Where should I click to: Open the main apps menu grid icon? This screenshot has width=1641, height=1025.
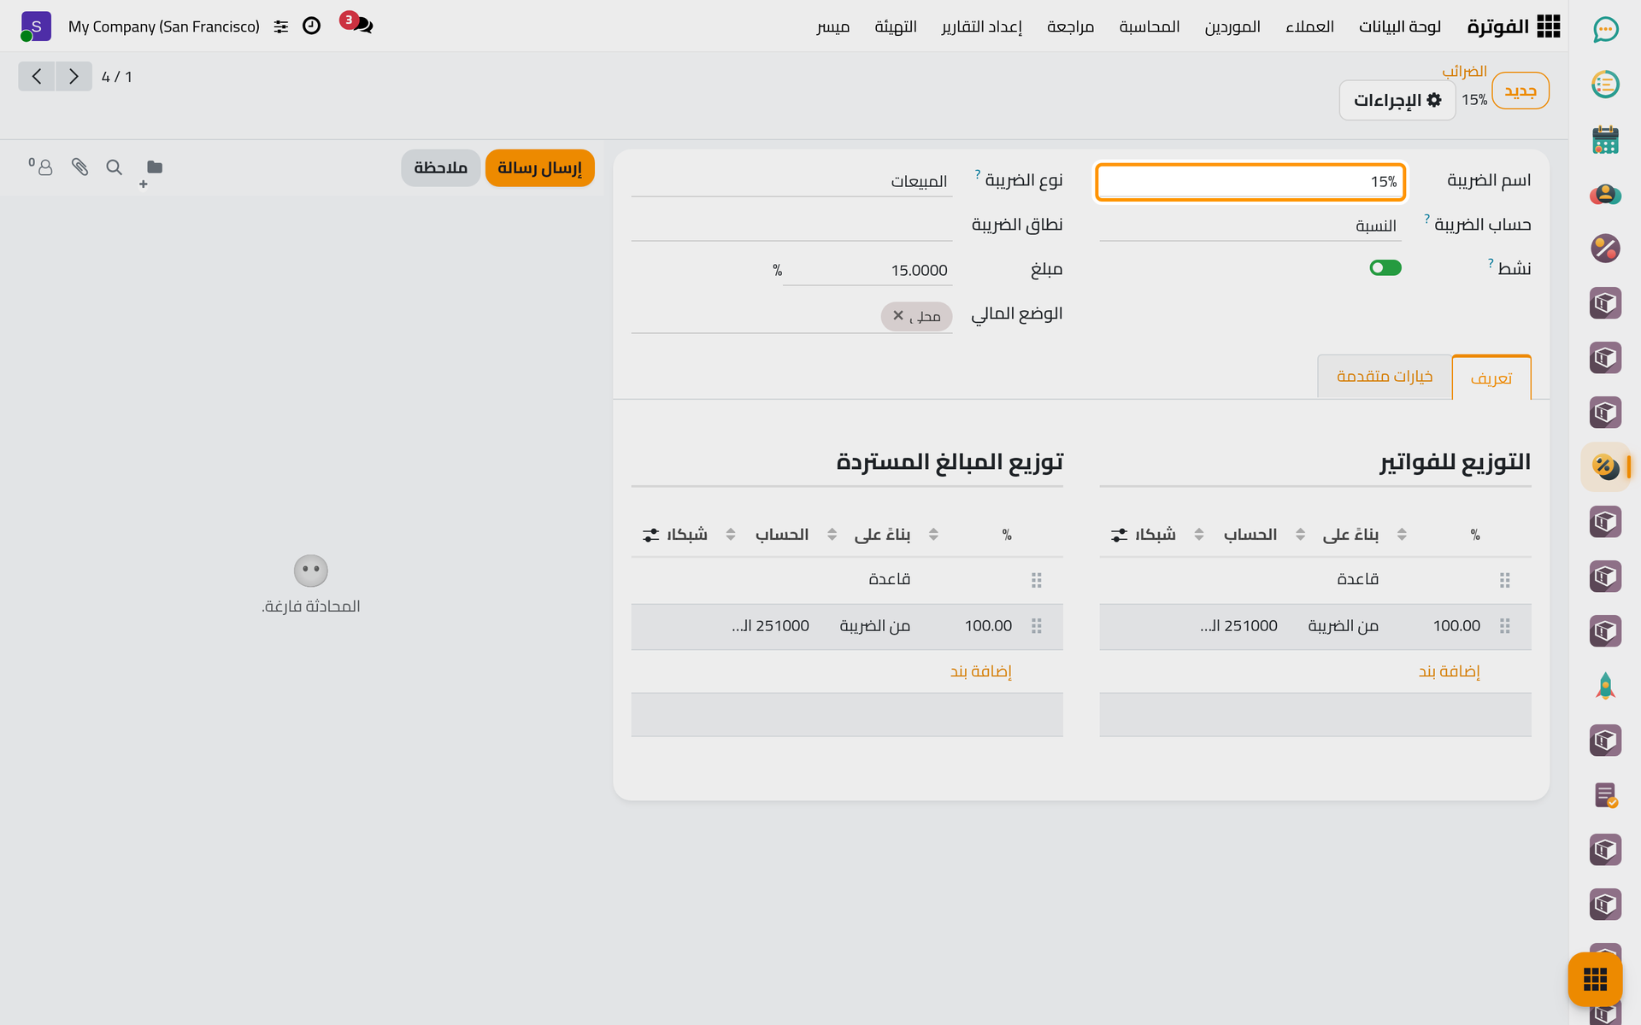[1548, 26]
